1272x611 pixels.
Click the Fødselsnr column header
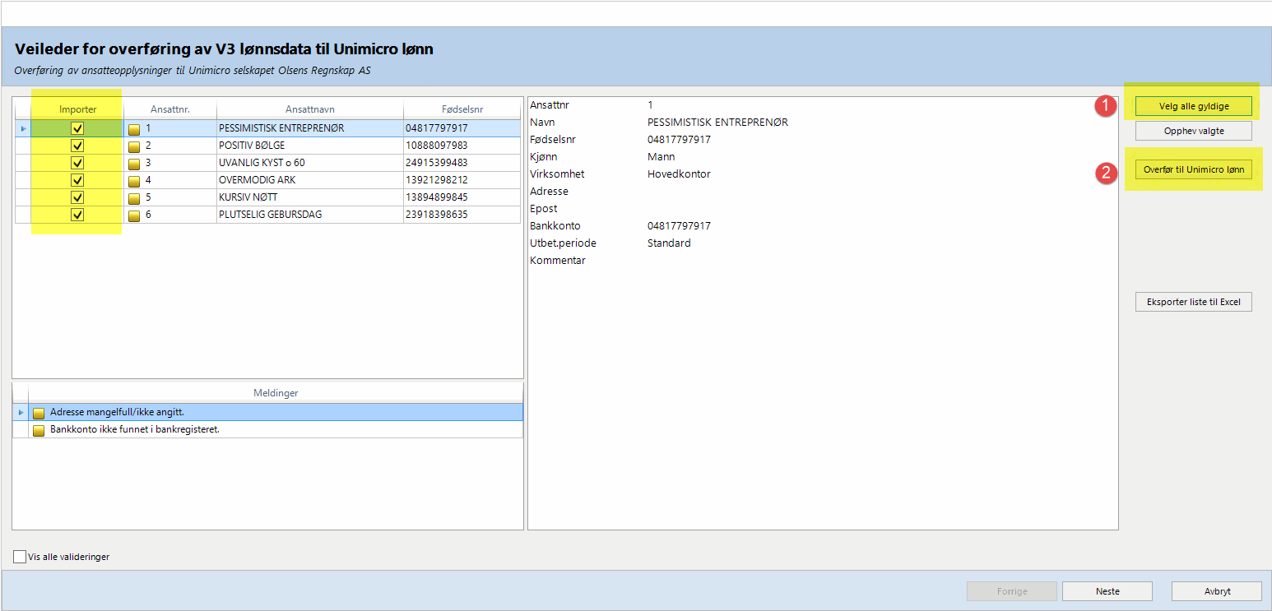coord(461,109)
